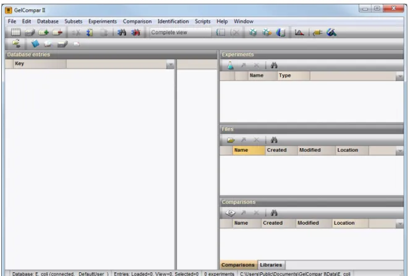Remove entry with the red-minus card icon
Screen dimensions: 410x276
[x=58, y=32]
